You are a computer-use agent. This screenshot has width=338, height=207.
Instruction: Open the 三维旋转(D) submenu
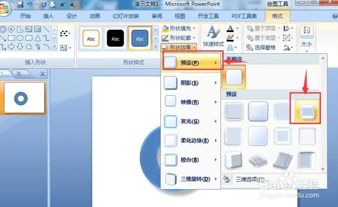(x=191, y=179)
